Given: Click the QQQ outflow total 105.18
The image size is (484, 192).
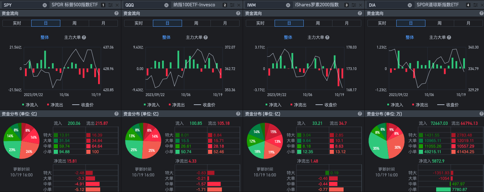Looking at the screenshot, I should 223,123.
